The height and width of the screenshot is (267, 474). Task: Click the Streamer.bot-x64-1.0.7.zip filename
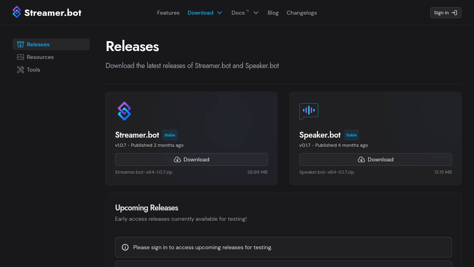click(144, 172)
